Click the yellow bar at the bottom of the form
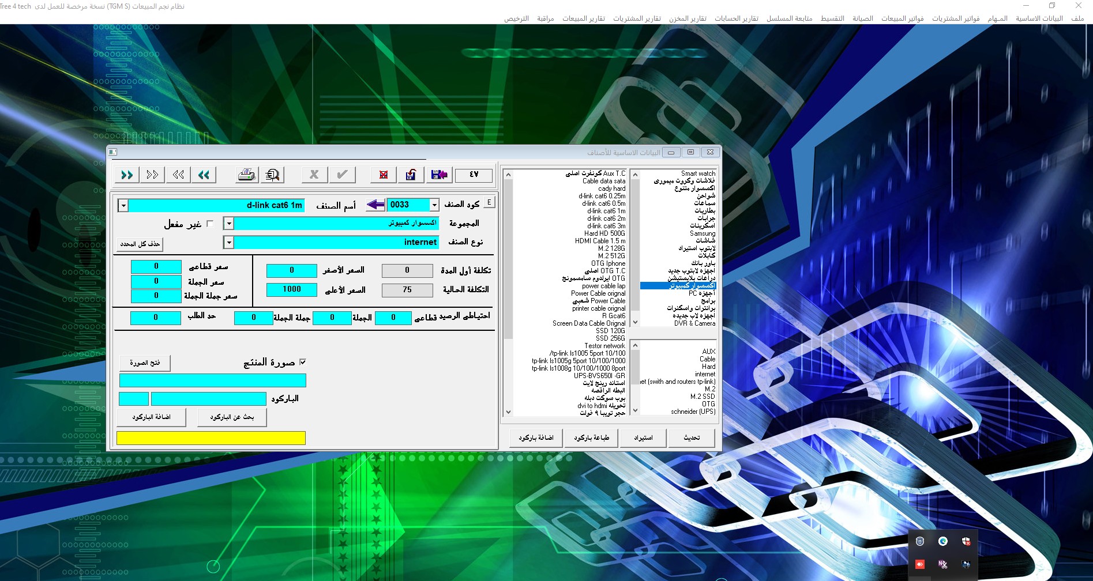Screen dimensions: 1093x581 [x=211, y=438]
